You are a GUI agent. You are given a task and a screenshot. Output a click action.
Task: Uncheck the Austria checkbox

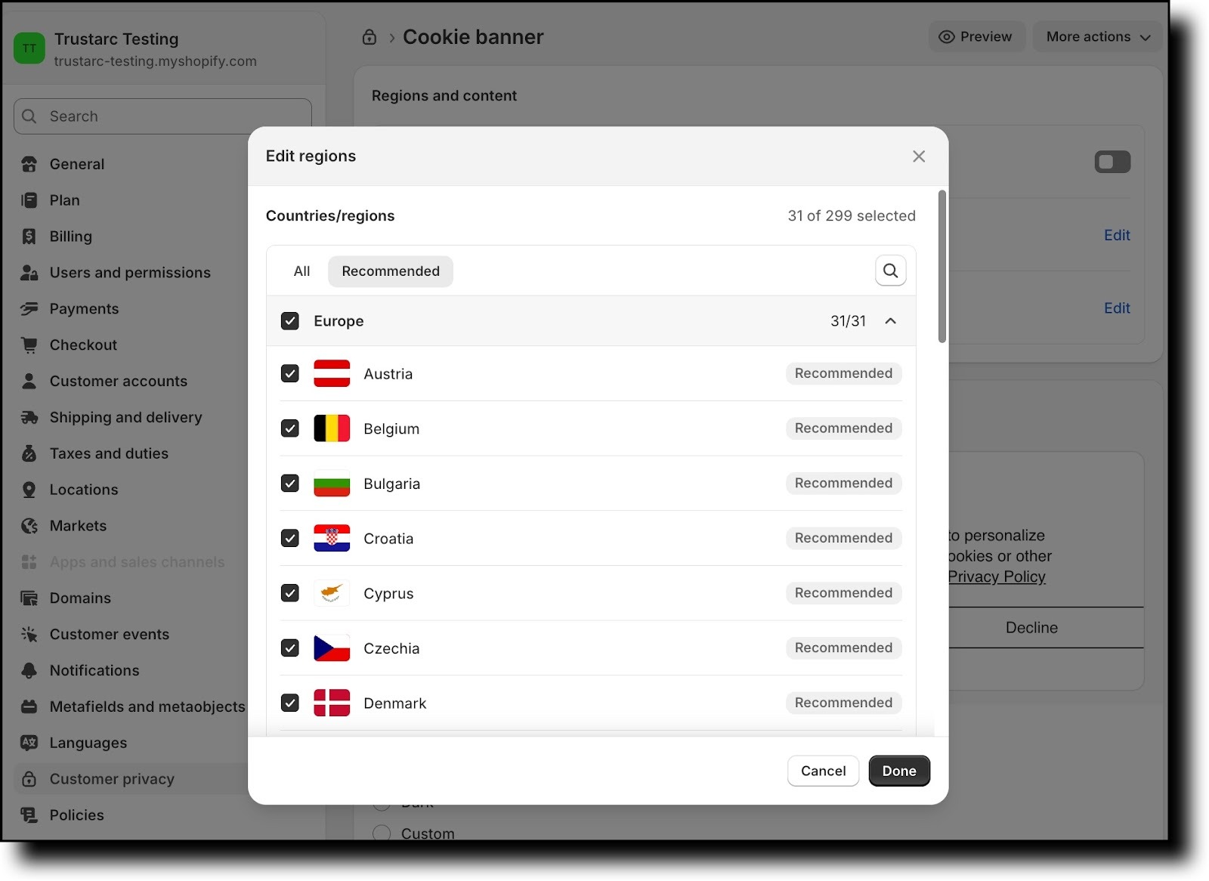[x=290, y=373]
